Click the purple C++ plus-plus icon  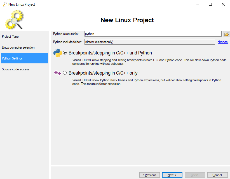pos(58,73)
